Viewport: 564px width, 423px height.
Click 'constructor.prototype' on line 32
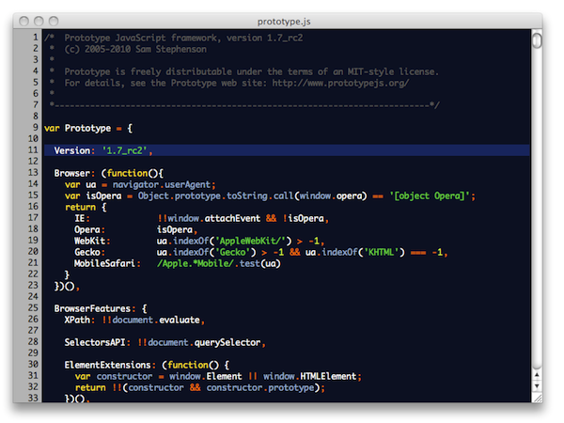click(260, 387)
